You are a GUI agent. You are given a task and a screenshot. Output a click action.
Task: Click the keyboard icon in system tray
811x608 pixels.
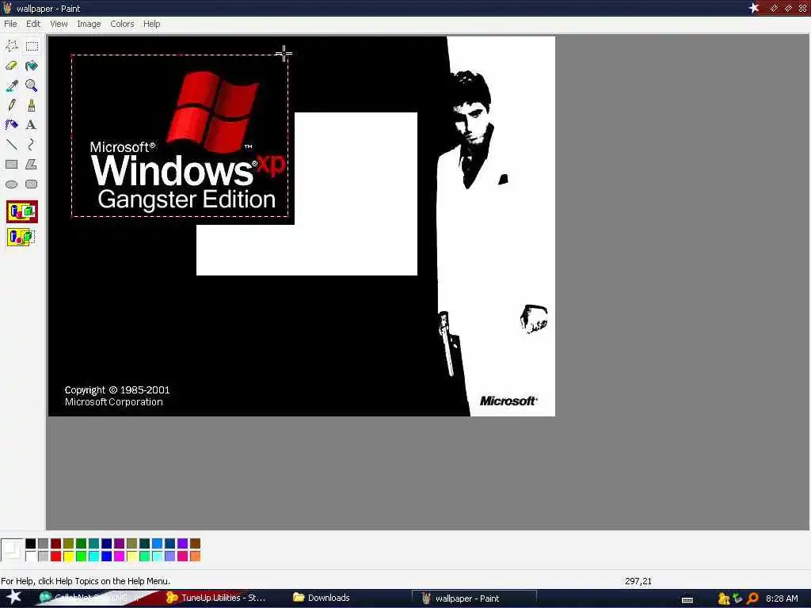(x=687, y=600)
